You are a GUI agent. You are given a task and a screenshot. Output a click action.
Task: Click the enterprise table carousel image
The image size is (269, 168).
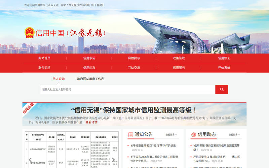coord(72,150)
